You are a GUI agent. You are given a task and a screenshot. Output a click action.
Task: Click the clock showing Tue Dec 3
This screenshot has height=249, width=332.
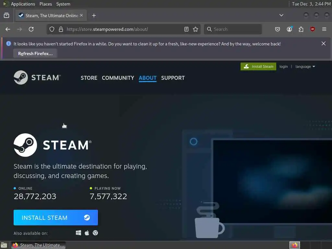point(311,4)
